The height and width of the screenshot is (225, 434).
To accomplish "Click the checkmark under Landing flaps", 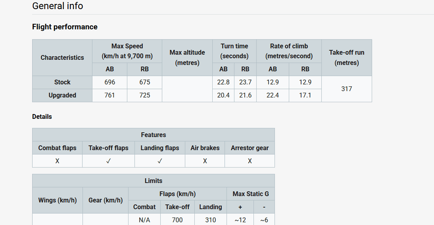I will [160, 161].
